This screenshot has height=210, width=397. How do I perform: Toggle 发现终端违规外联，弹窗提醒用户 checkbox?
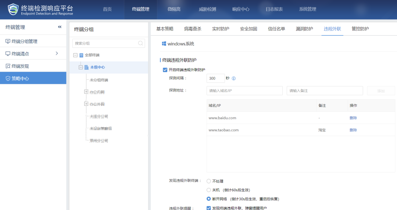[209, 208]
